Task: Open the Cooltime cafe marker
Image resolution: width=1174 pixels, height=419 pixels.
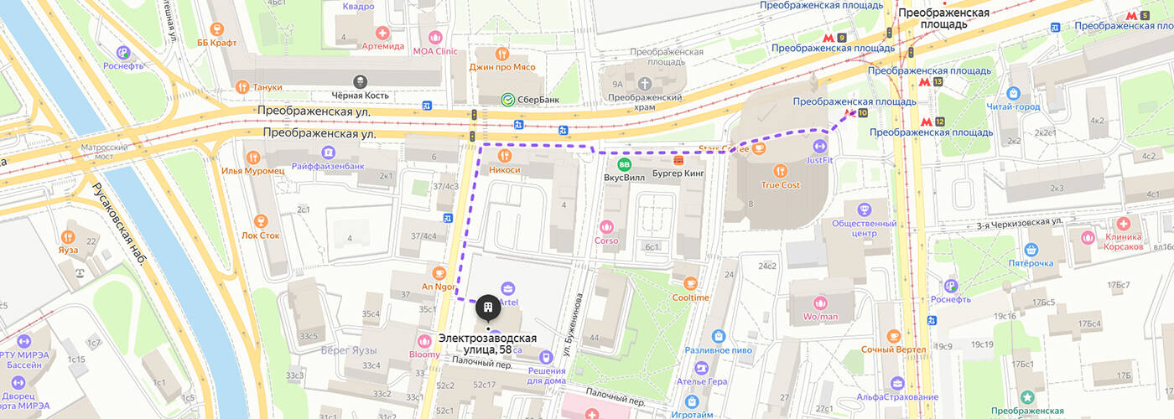Action: tap(690, 284)
